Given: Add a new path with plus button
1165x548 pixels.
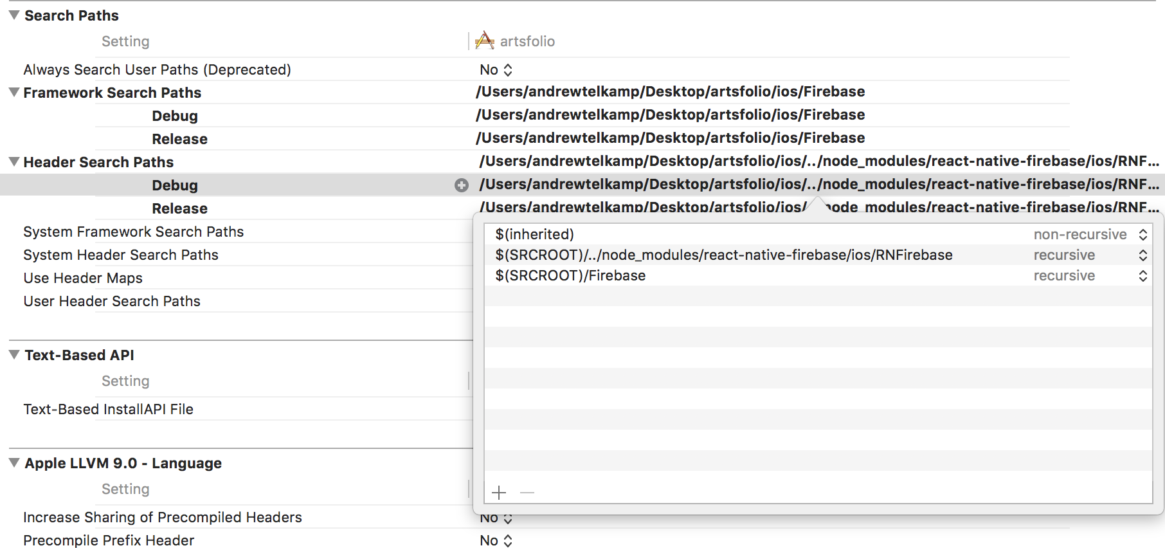Looking at the screenshot, I should tap(499, 493).
